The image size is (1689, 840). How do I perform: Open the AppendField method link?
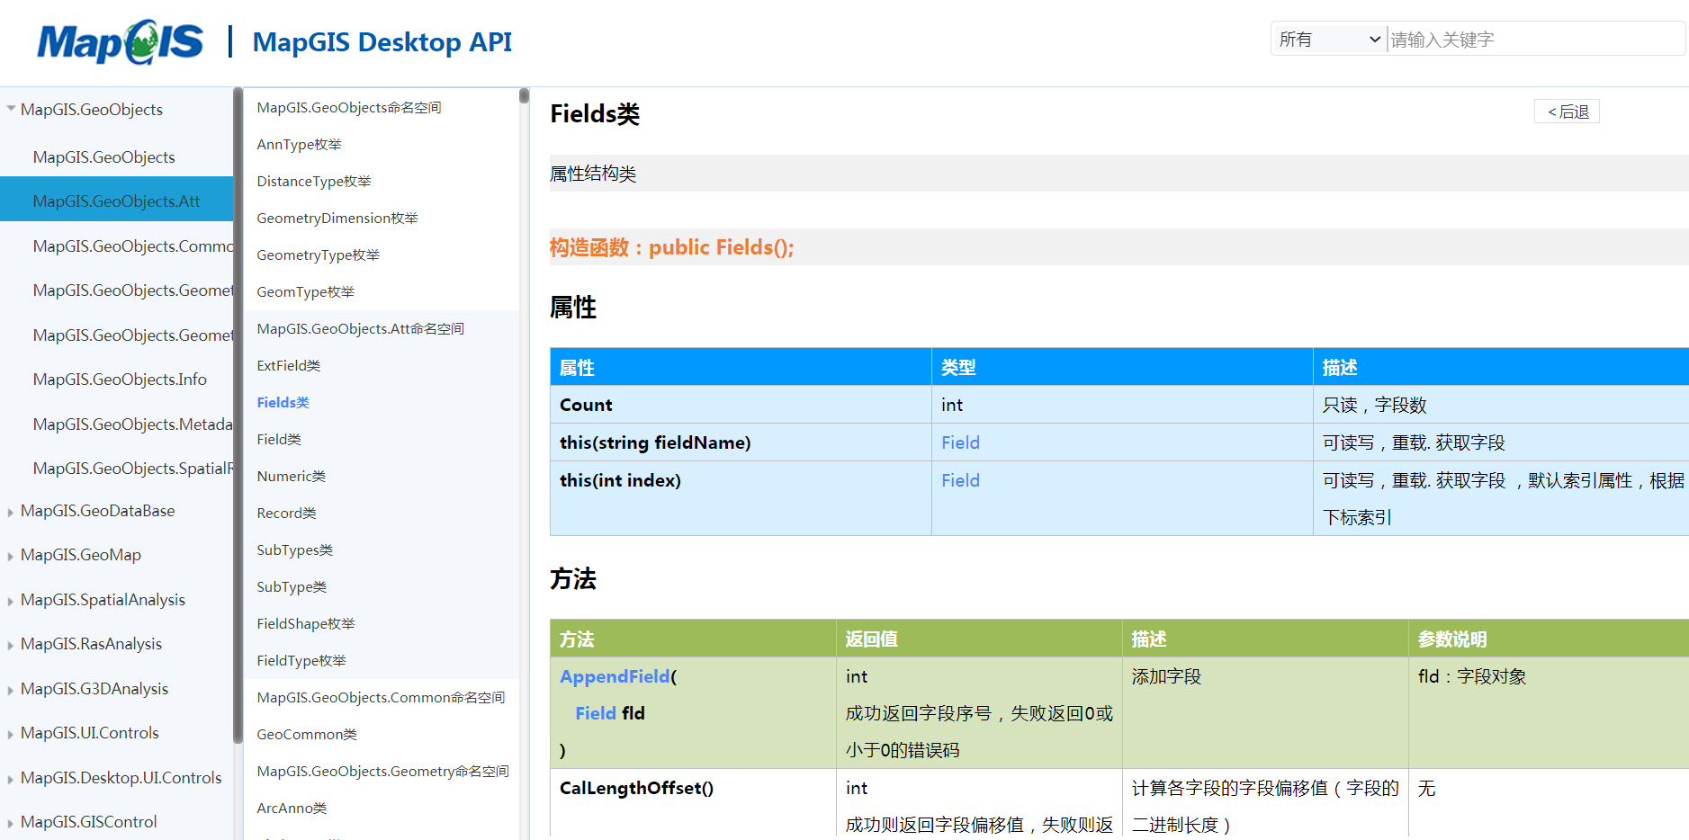point(615,676)
